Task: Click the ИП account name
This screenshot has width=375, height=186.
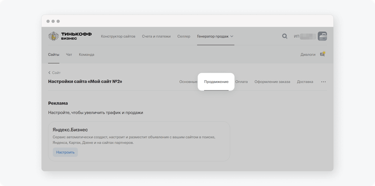Action: click(305, 37)
